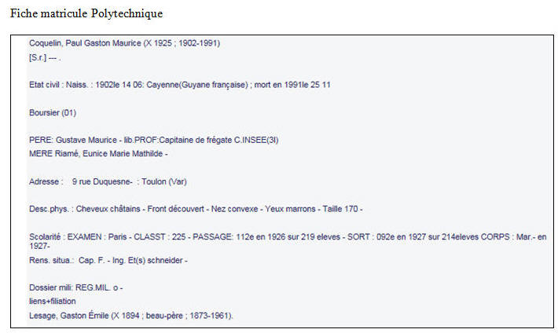The width and height of the screenshot is (558, 333).
Task: Click the '[S.r.] ---' line
Action: pos(44,57)
